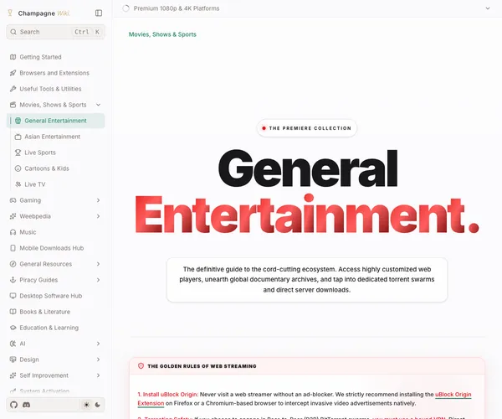This screenshot has width=502, height=419.
Task: Click the Gaming controller icon
Action: [13, 200]
